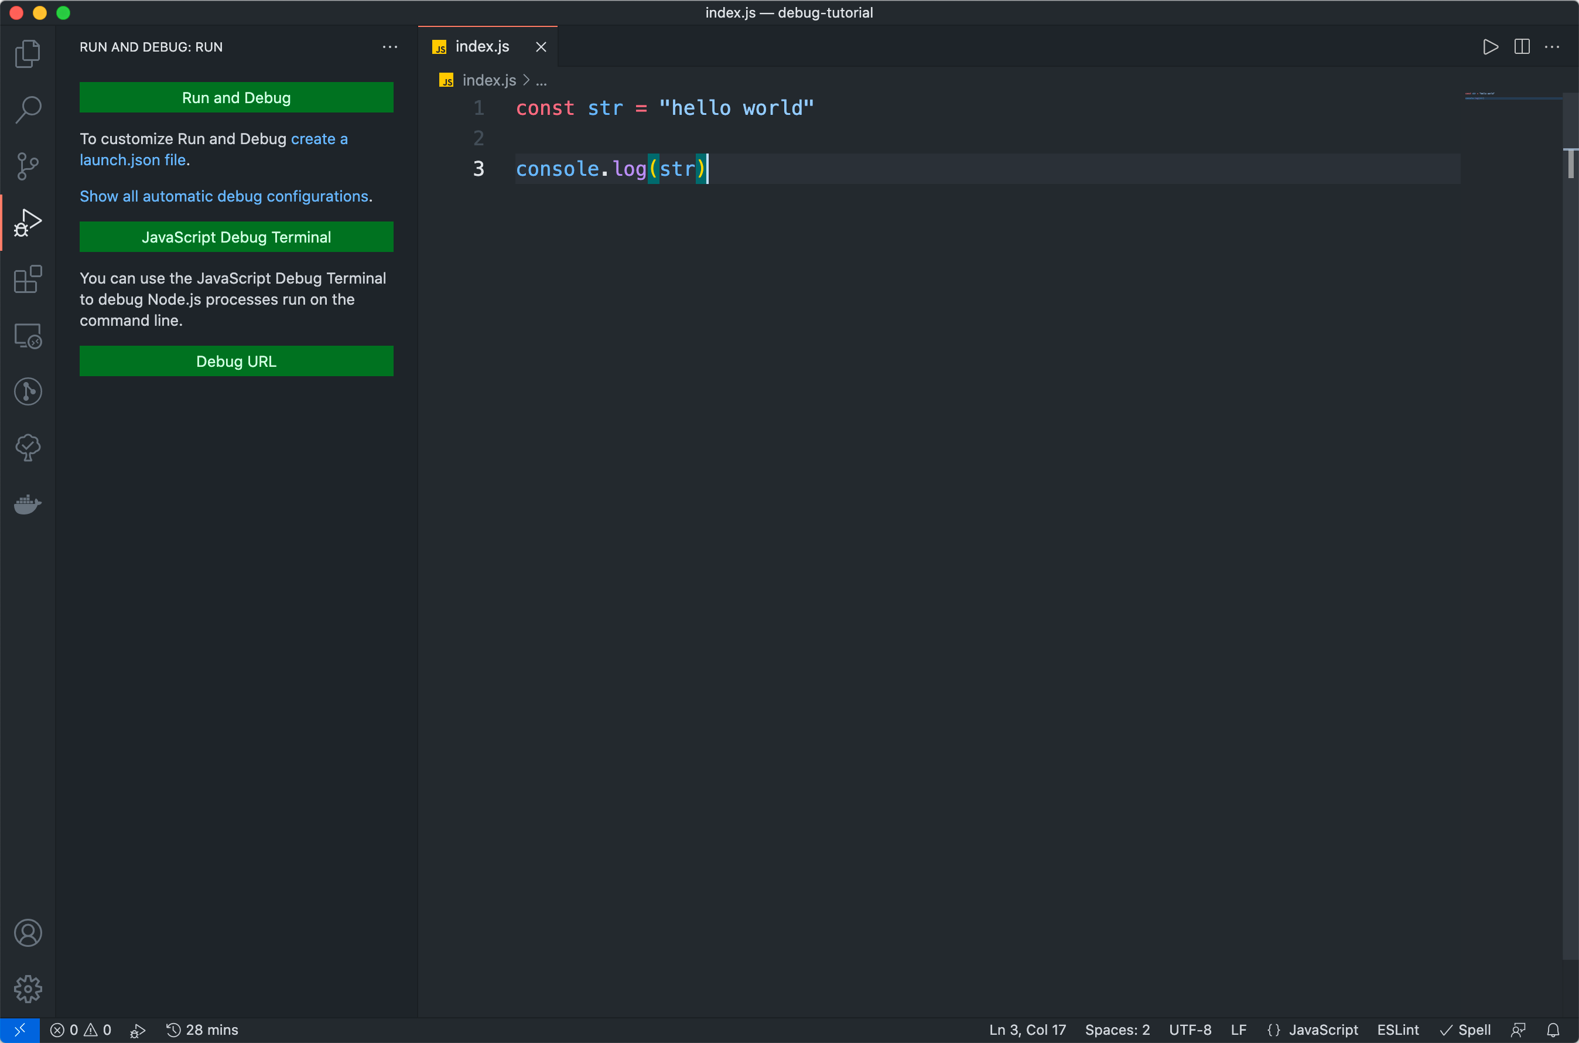
Task: Open the Extensions view icon
Action: click(28, 280)
